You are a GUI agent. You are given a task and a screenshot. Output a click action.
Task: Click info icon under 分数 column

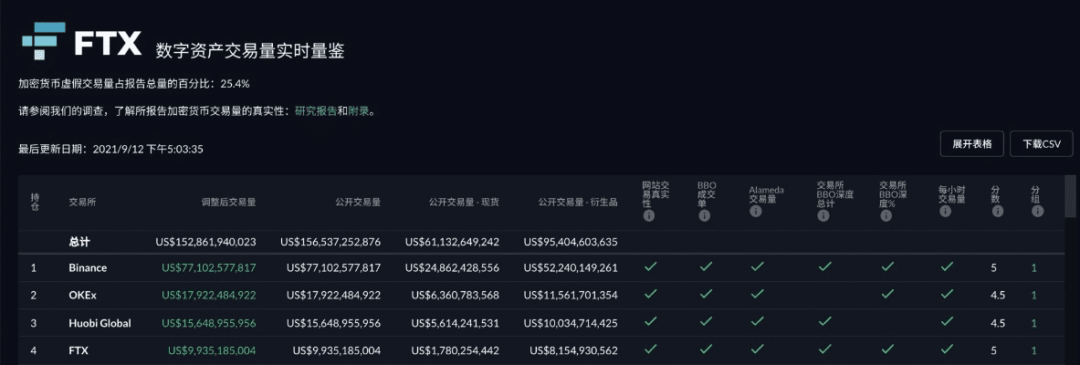click(995, 212)
